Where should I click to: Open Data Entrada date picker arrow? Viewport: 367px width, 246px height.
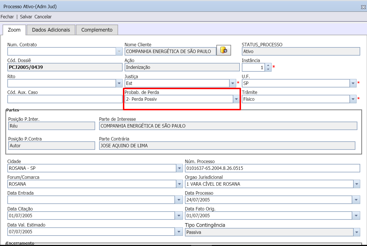tap(179, 200)
